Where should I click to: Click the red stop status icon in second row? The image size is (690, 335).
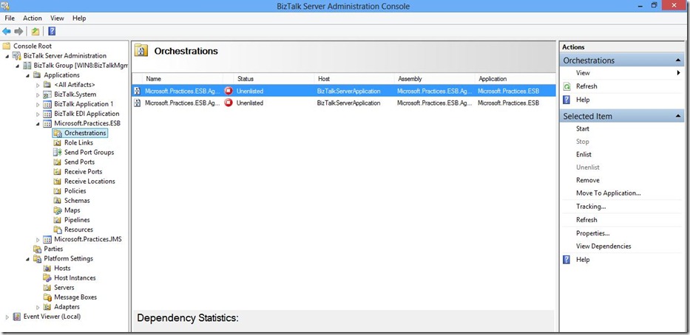229,103
